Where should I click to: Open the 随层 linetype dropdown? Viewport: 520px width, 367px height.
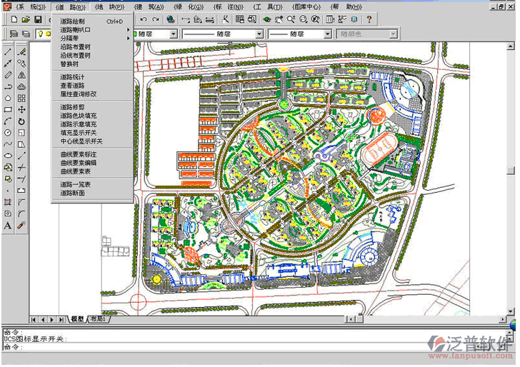point(257,34)
